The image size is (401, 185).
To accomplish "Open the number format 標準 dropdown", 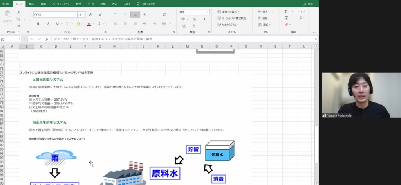I will tap(208, 12).
